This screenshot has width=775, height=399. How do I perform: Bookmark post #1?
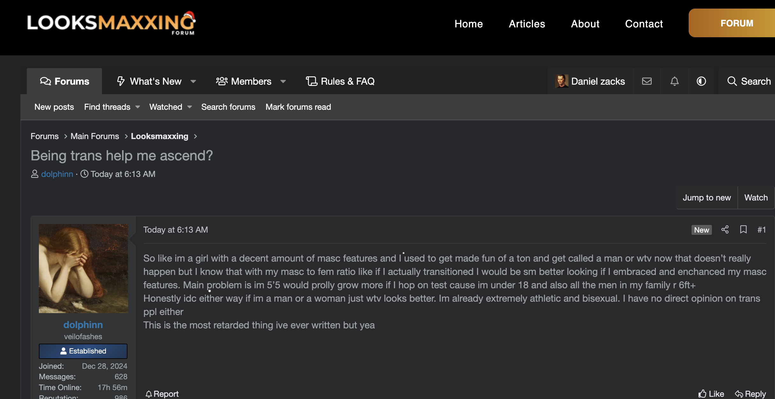pos(743,230)
